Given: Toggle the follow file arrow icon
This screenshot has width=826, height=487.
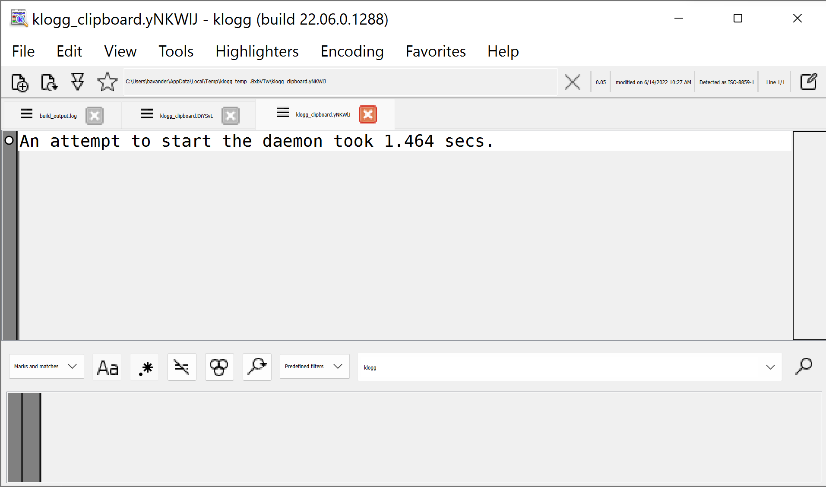Looking at the screenshot, I should (78, 82).
